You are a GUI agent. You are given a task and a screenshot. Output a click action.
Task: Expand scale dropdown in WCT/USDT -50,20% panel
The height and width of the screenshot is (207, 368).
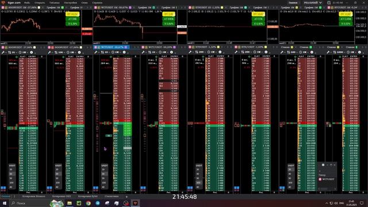point(157,52)
